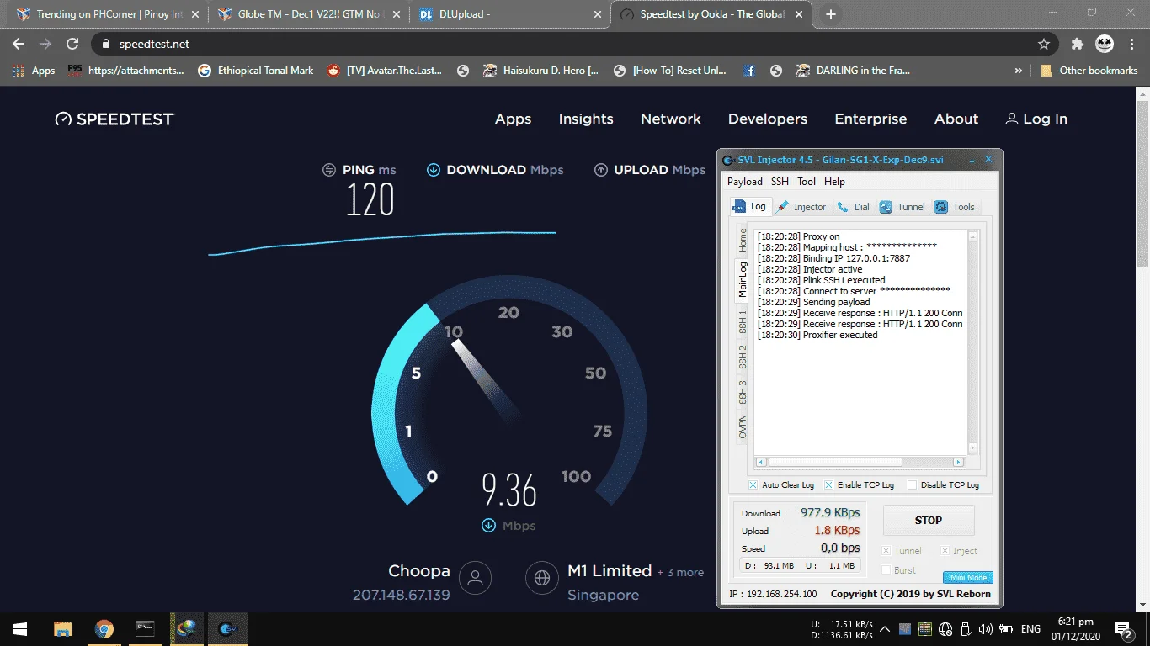Screen dimensions: 1150x646
Task: Open the Apps link on Speedtest
Action: tap(513, 119)
